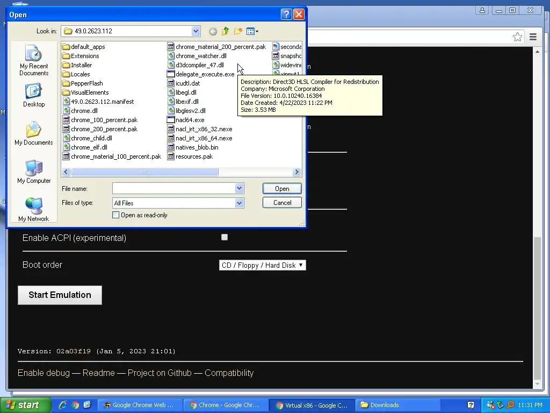The image size is (550, 413).
Task: Toggle Enable ACPI (experimental) checkbox
Action: pyautogui.click(x=225, y=237)
